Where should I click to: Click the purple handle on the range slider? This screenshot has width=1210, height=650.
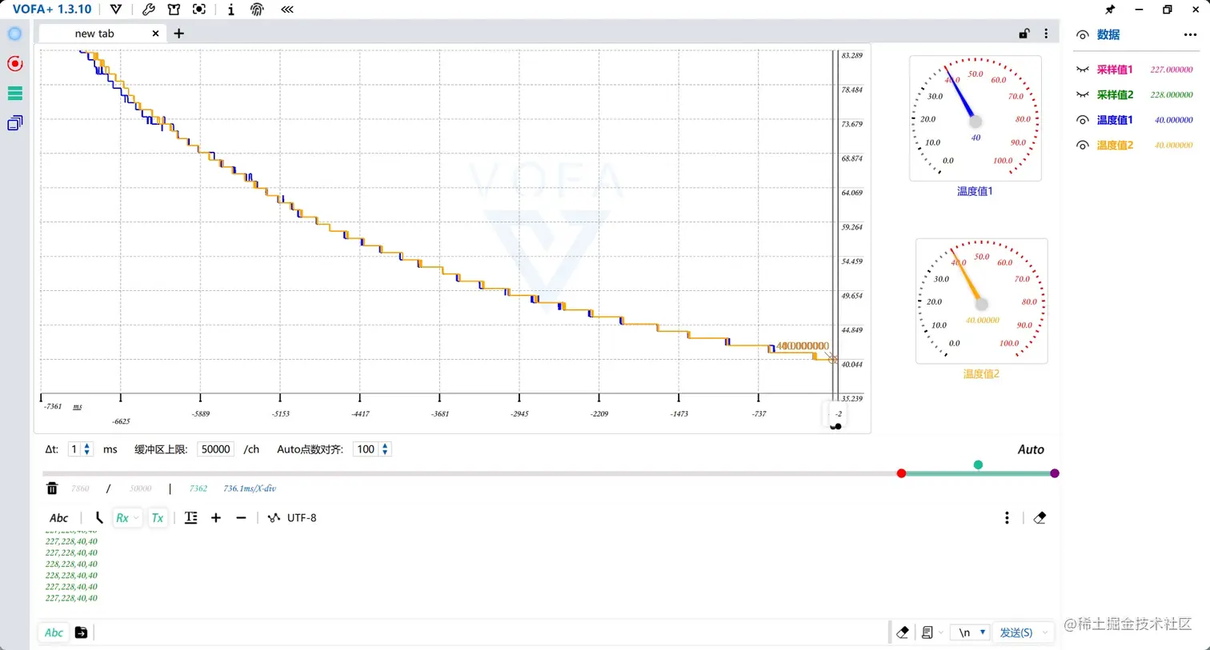point(1055,473)
